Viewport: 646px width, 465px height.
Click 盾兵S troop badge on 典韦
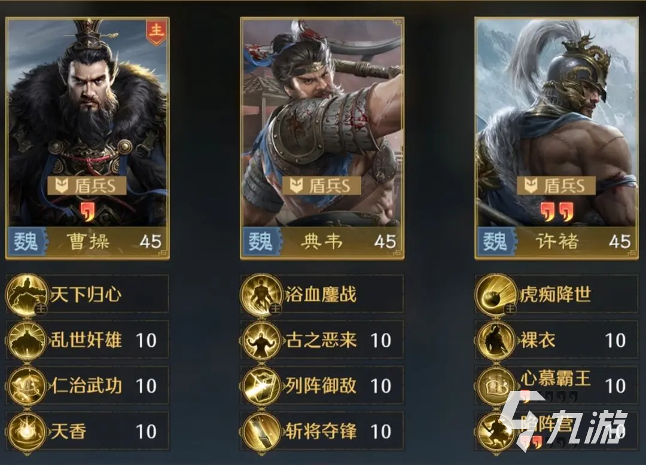[x=321, y=186]
